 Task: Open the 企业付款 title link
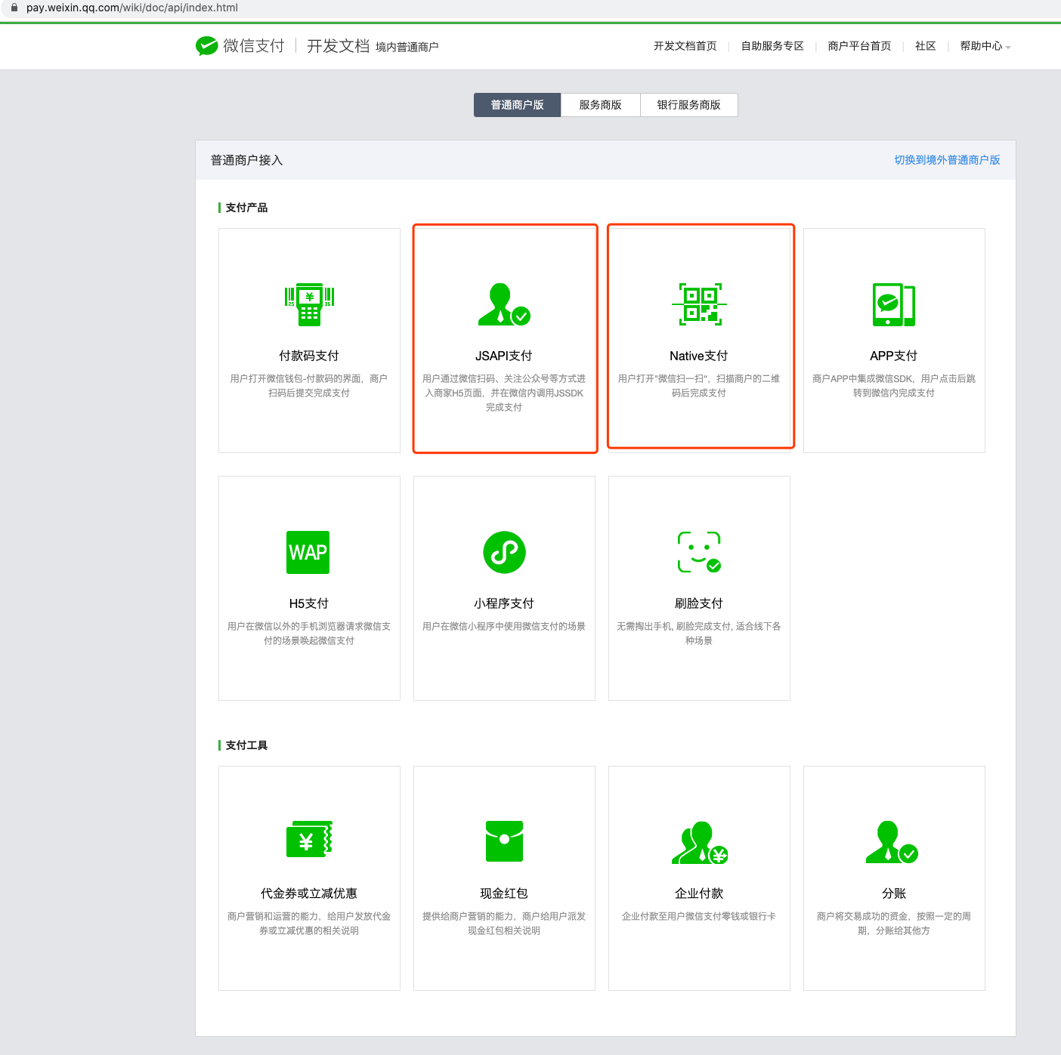pyautogui.click(x=699, y=893)
